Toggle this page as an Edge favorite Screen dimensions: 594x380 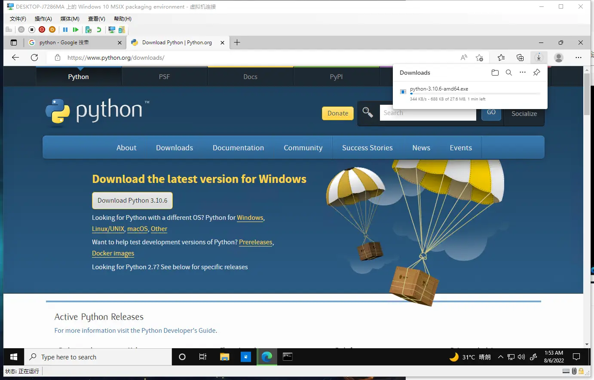[480, 57]
